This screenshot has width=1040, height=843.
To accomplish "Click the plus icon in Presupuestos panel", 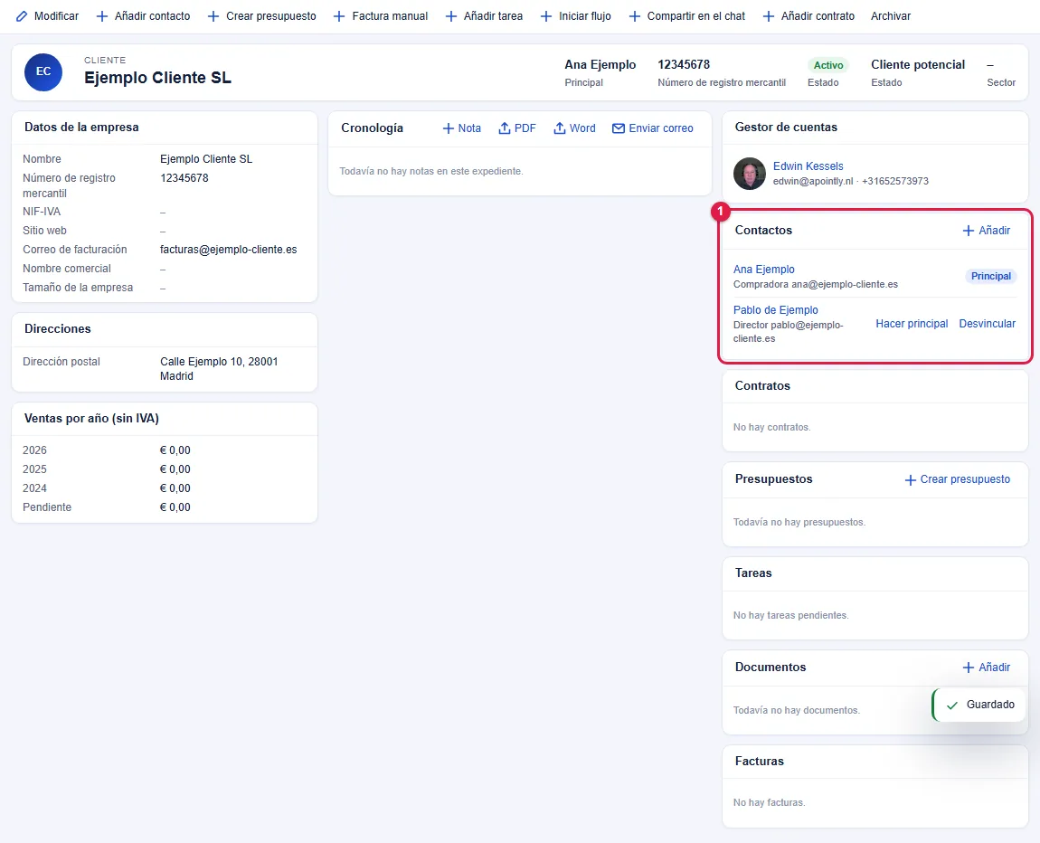I will [x=911, y=479].
